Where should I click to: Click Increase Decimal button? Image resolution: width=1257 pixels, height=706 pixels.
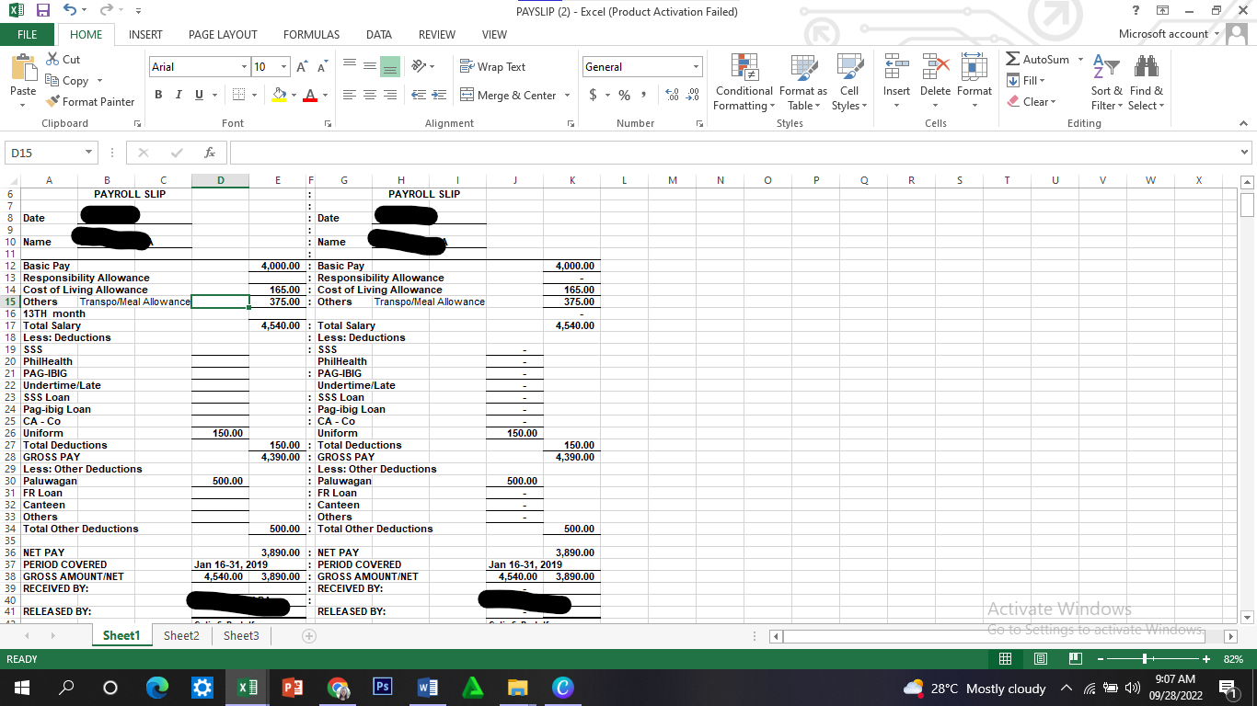[671, 96]
